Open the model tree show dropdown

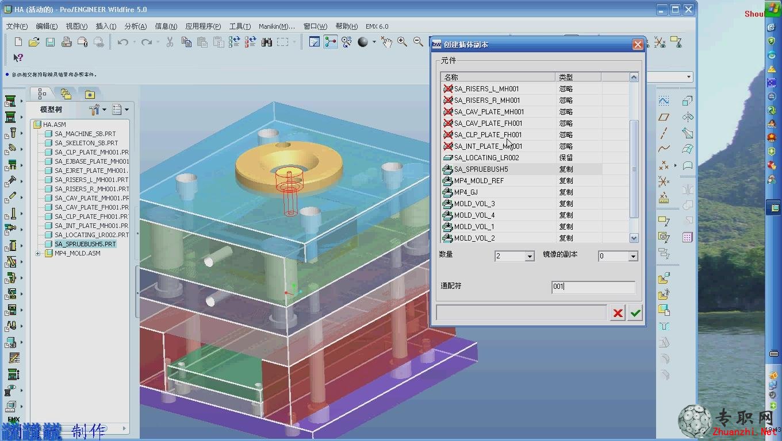click(x=121, y=109)
